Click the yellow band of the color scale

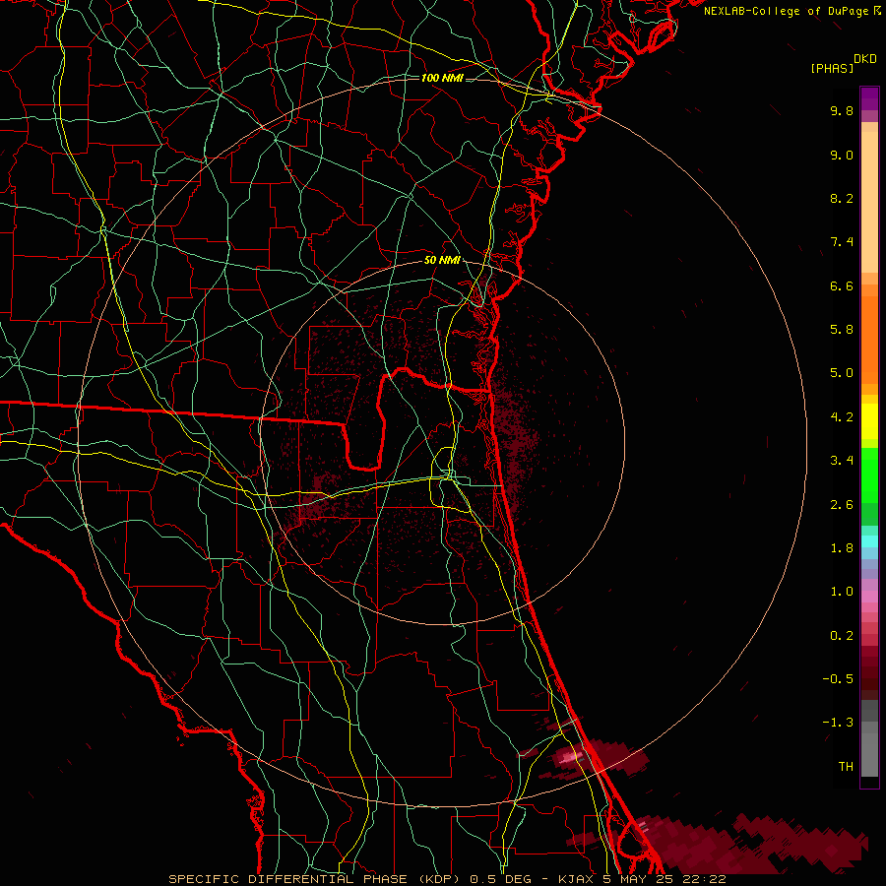coord(869,421)
